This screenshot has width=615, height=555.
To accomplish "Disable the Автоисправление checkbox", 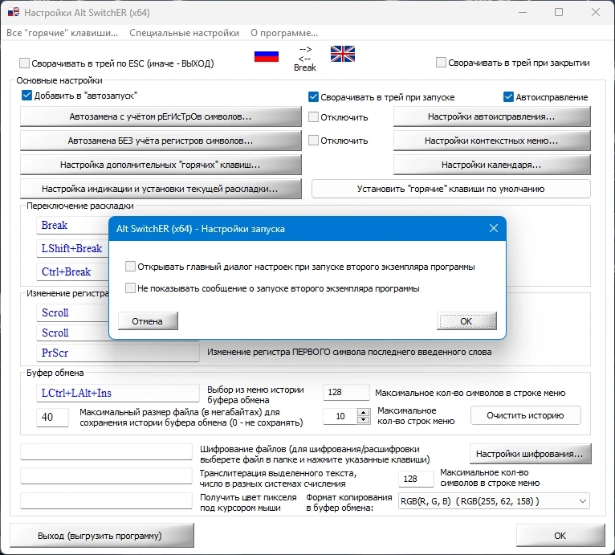I will pyautogui.click(x=508, y=97).
